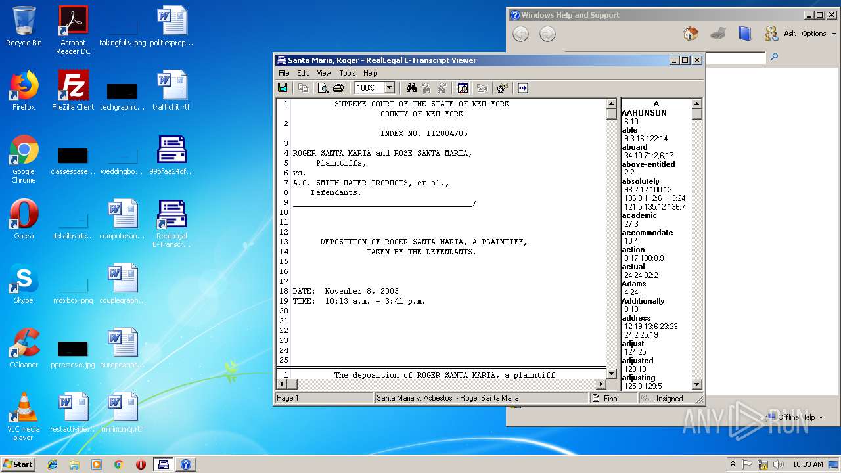841x473 pixels.
Task: Click the Go To arrow toolbar icon
Action: pyautogui.click(x=523, y=87)
